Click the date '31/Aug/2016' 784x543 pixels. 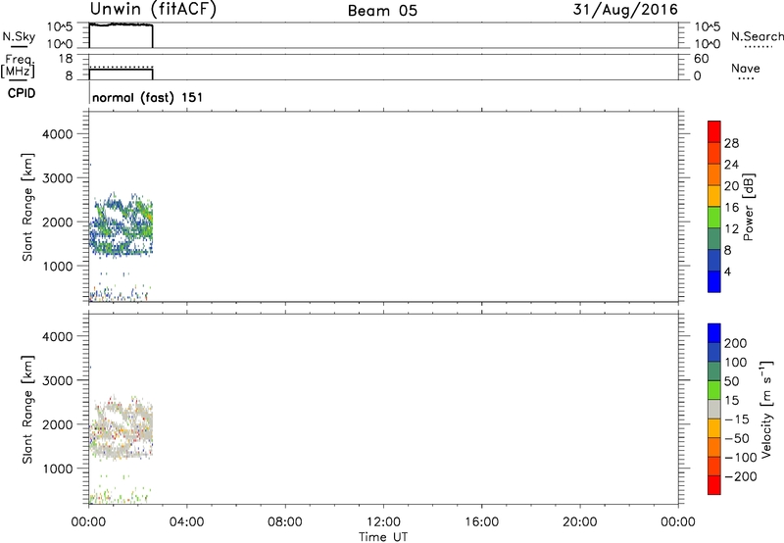tap(625, 10)
